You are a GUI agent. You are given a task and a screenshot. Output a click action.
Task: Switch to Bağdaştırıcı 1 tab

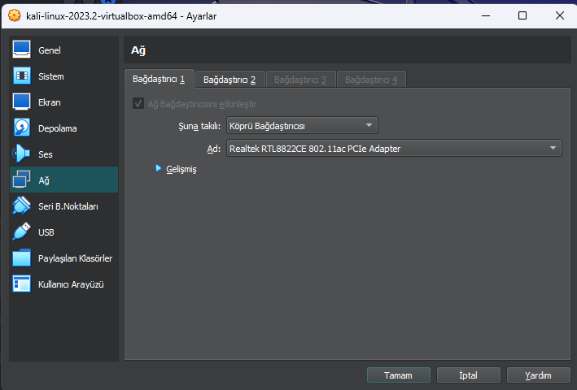[159, 79]
